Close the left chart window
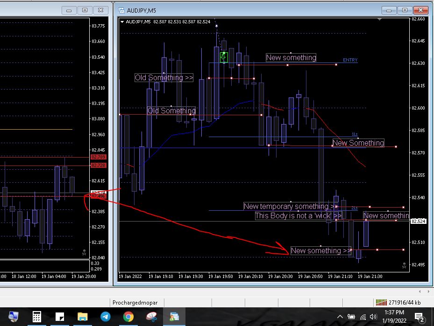 (100, 10)
